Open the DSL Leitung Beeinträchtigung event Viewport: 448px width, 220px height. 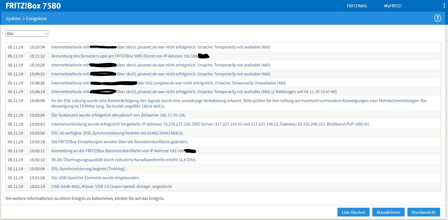point(239,103)
